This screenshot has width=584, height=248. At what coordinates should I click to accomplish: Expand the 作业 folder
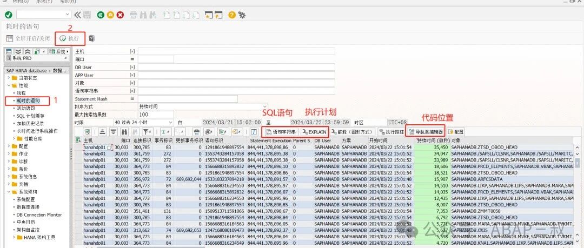point(9,154)
